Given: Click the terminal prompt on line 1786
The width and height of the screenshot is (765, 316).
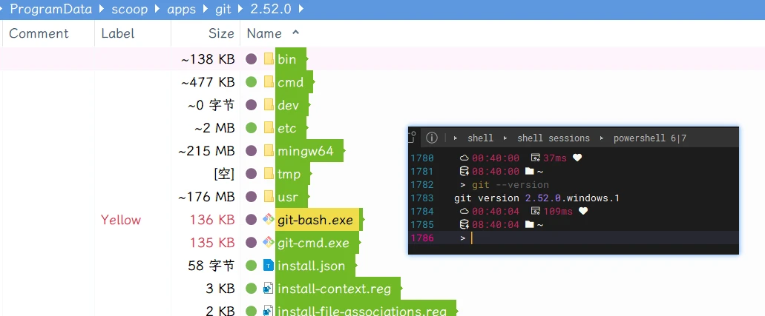Looking at the screenshot, I should pos(462,238).
